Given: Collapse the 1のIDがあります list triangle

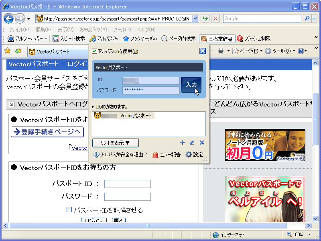Looking at the screenshot, I should coord(93,107).
